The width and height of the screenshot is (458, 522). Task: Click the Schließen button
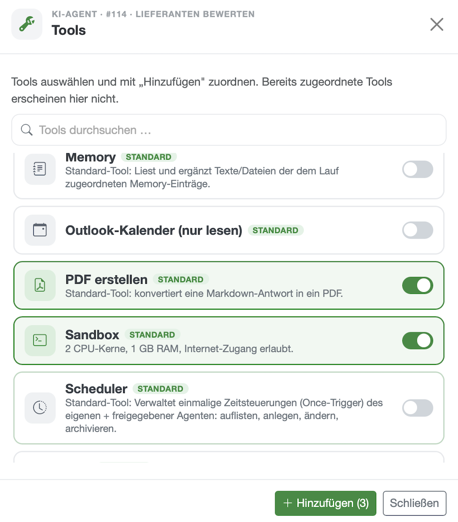tap(415, 503)
